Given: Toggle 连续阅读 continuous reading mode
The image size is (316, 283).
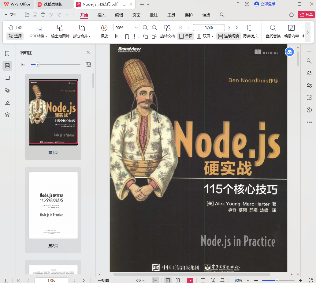Looking at the screenshot, I should 228,36.
